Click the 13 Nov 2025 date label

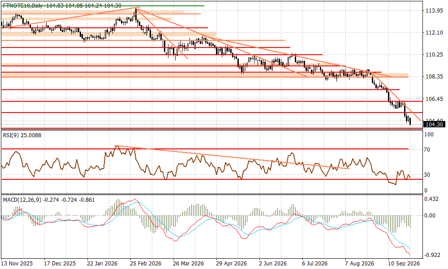17,263
